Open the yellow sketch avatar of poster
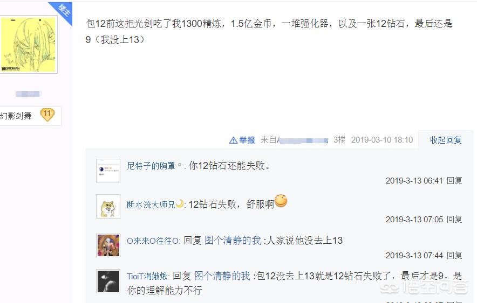Viewport: 477px width, 303px height. pyautogui.click(x=28, y=44)
